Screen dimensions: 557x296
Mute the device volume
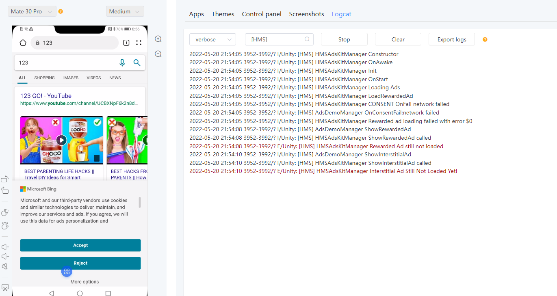[x=5, y=266]
